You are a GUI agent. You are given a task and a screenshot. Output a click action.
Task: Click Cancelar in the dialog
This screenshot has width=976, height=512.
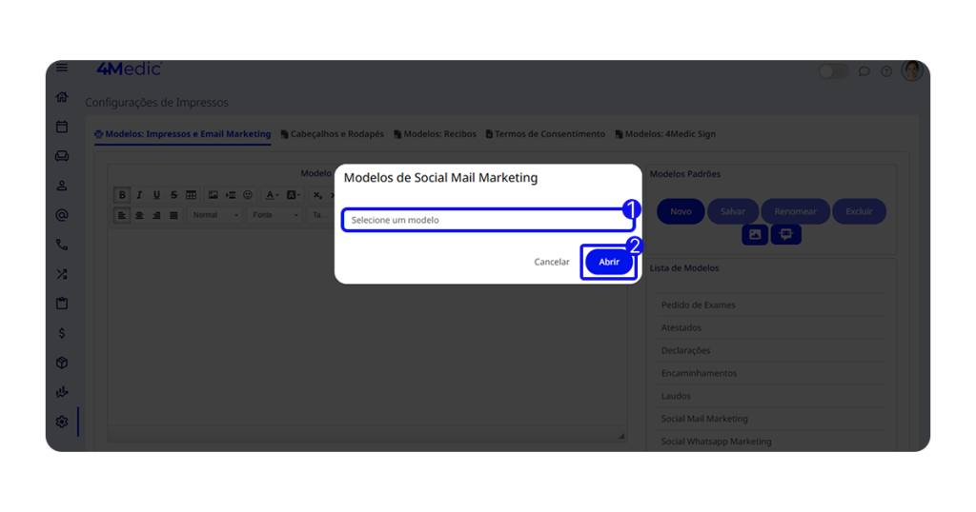(551, 262)
